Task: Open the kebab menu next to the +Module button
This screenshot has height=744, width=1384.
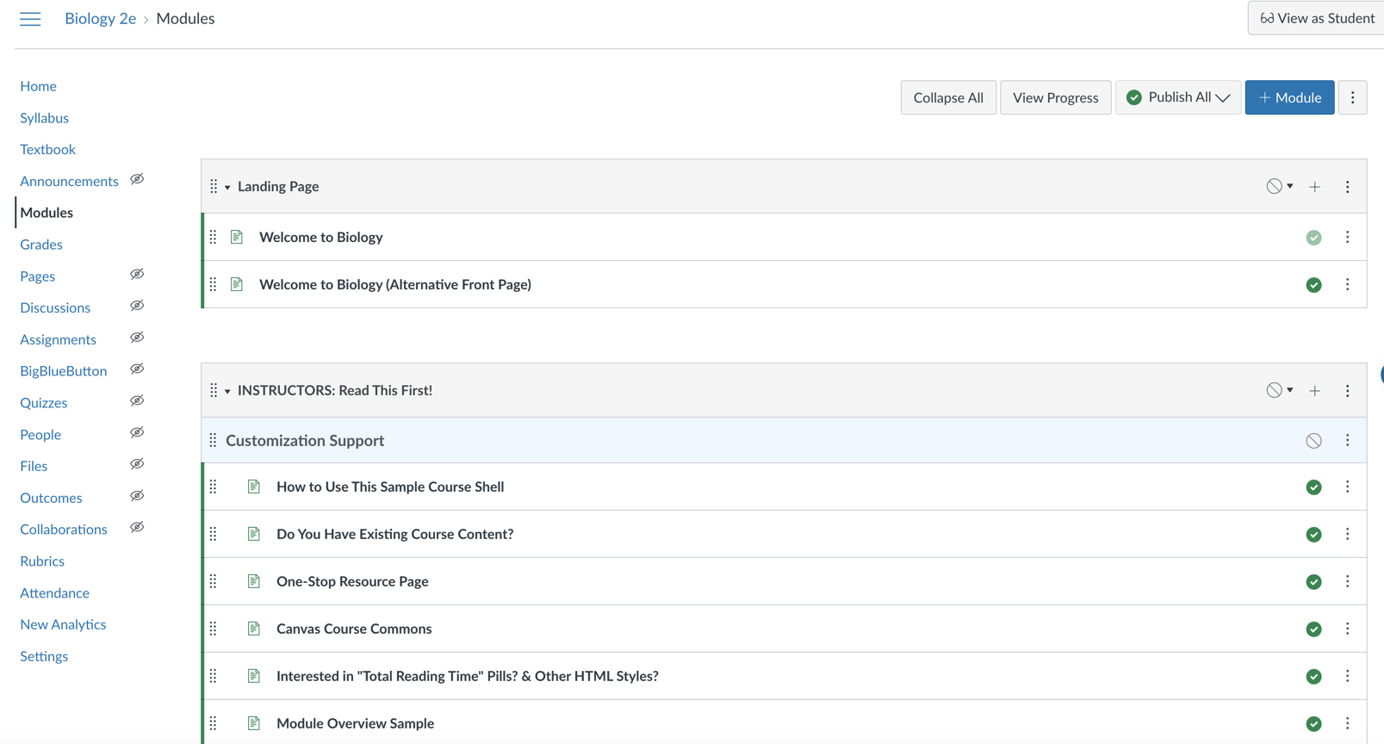Action: click(1352, 97)
